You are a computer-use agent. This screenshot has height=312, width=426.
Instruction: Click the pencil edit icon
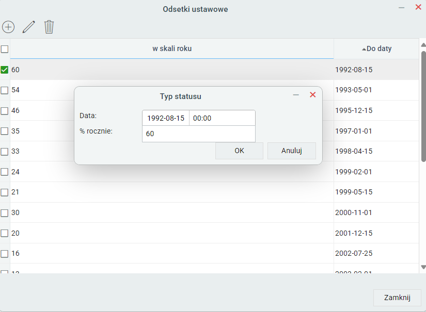point(28,27)
